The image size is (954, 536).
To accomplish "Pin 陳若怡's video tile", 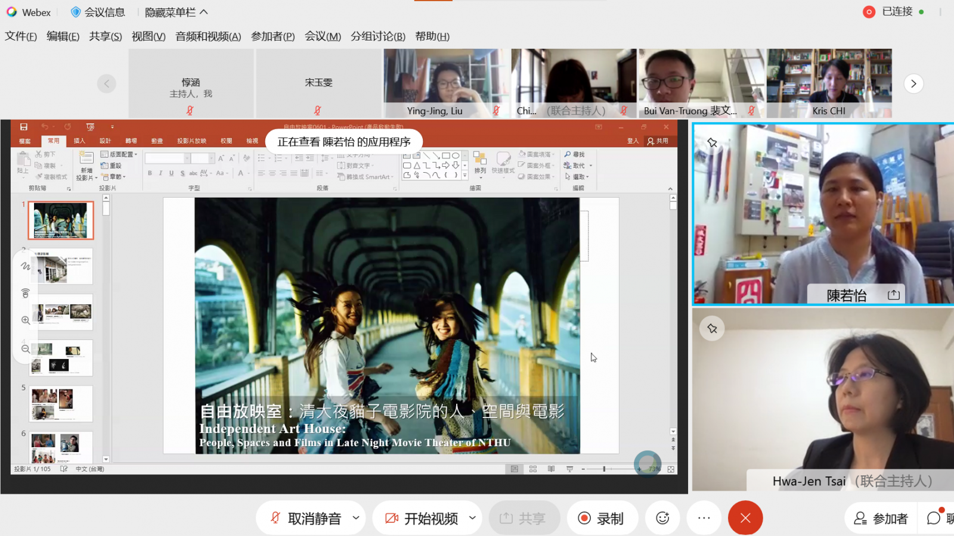I will point(712,143).
